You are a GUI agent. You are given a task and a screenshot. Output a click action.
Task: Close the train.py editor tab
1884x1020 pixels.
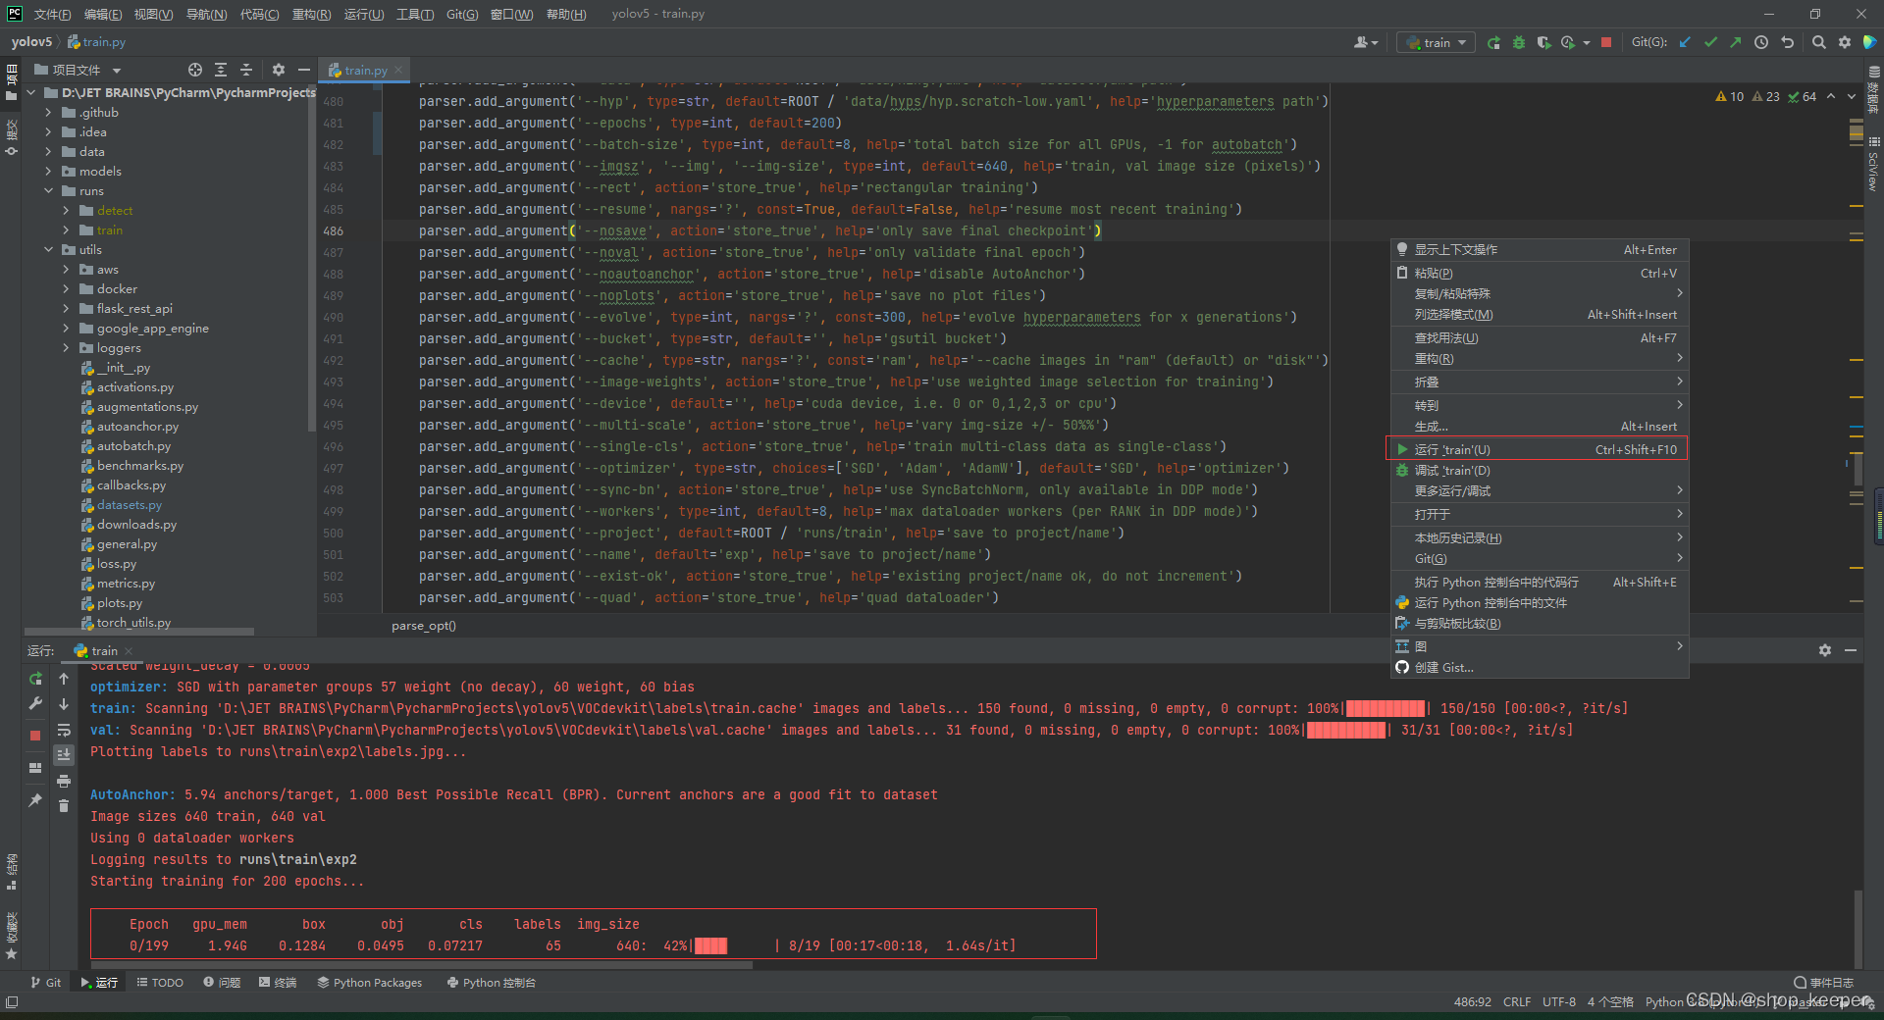[x=398, y=71]
